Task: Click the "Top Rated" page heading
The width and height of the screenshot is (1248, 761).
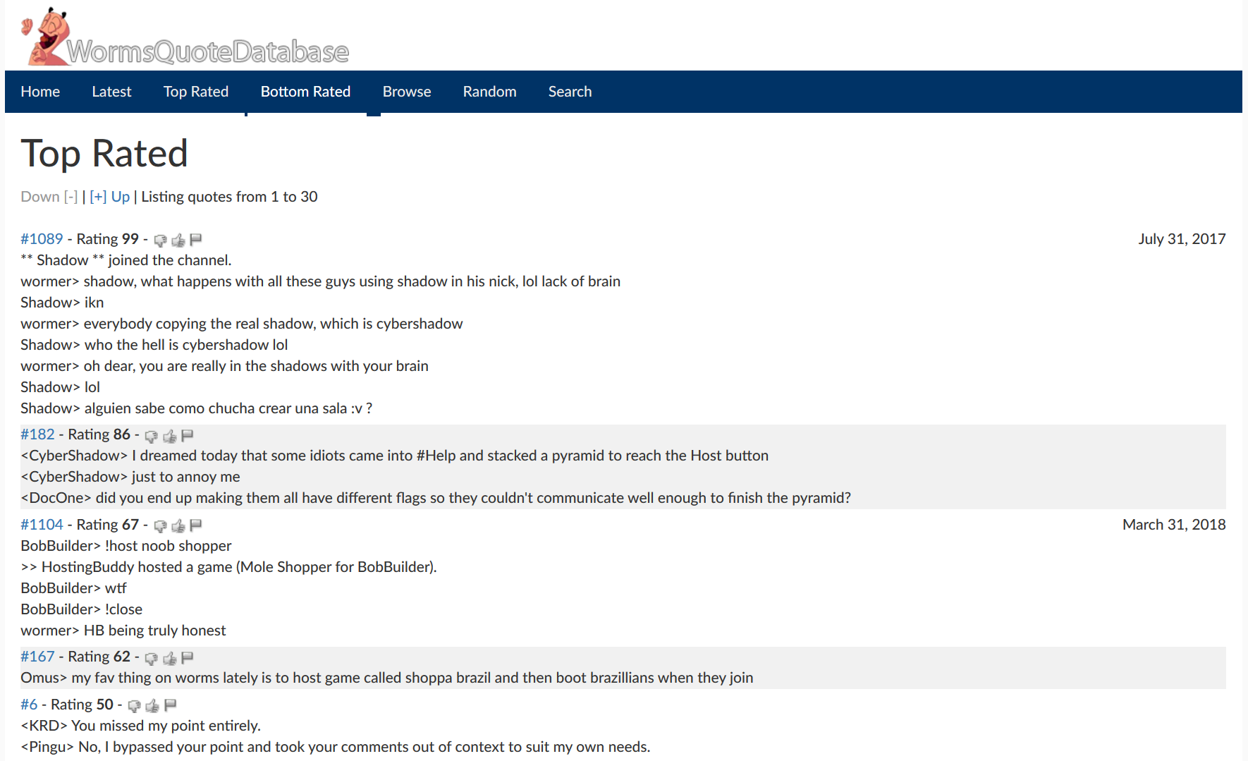Action: (104, 153)
